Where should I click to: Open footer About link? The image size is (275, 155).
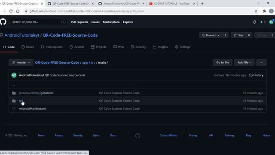pos(266,136)
